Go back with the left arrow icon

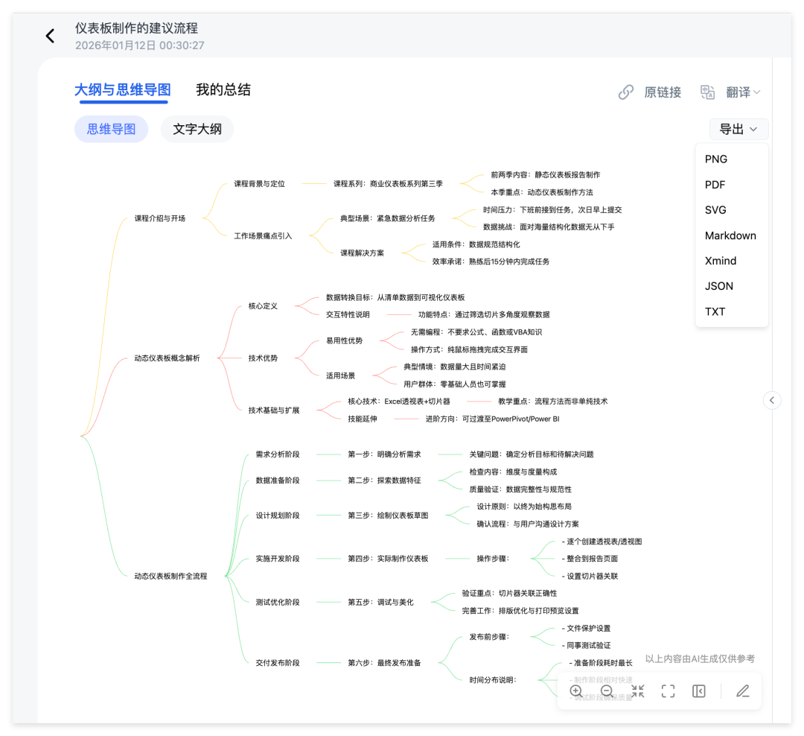click(x=51, y=36)
